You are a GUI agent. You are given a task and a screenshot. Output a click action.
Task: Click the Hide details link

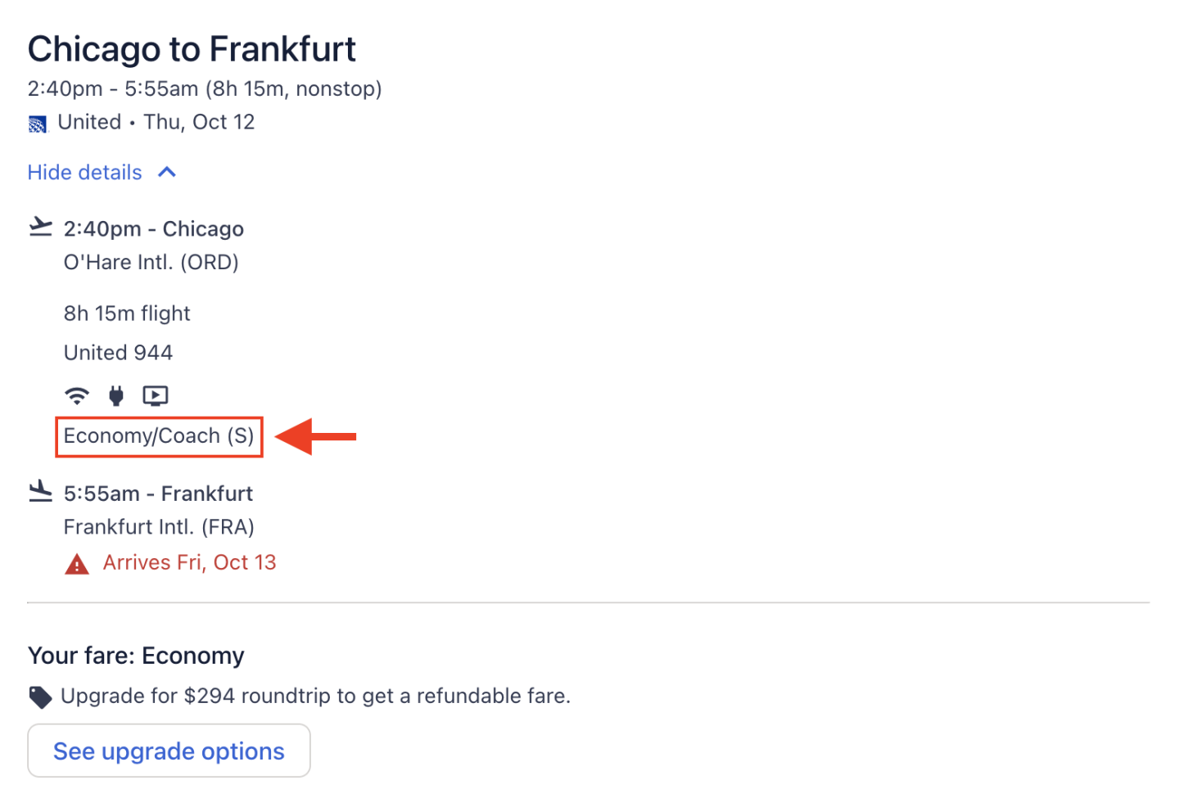point(85,173)
